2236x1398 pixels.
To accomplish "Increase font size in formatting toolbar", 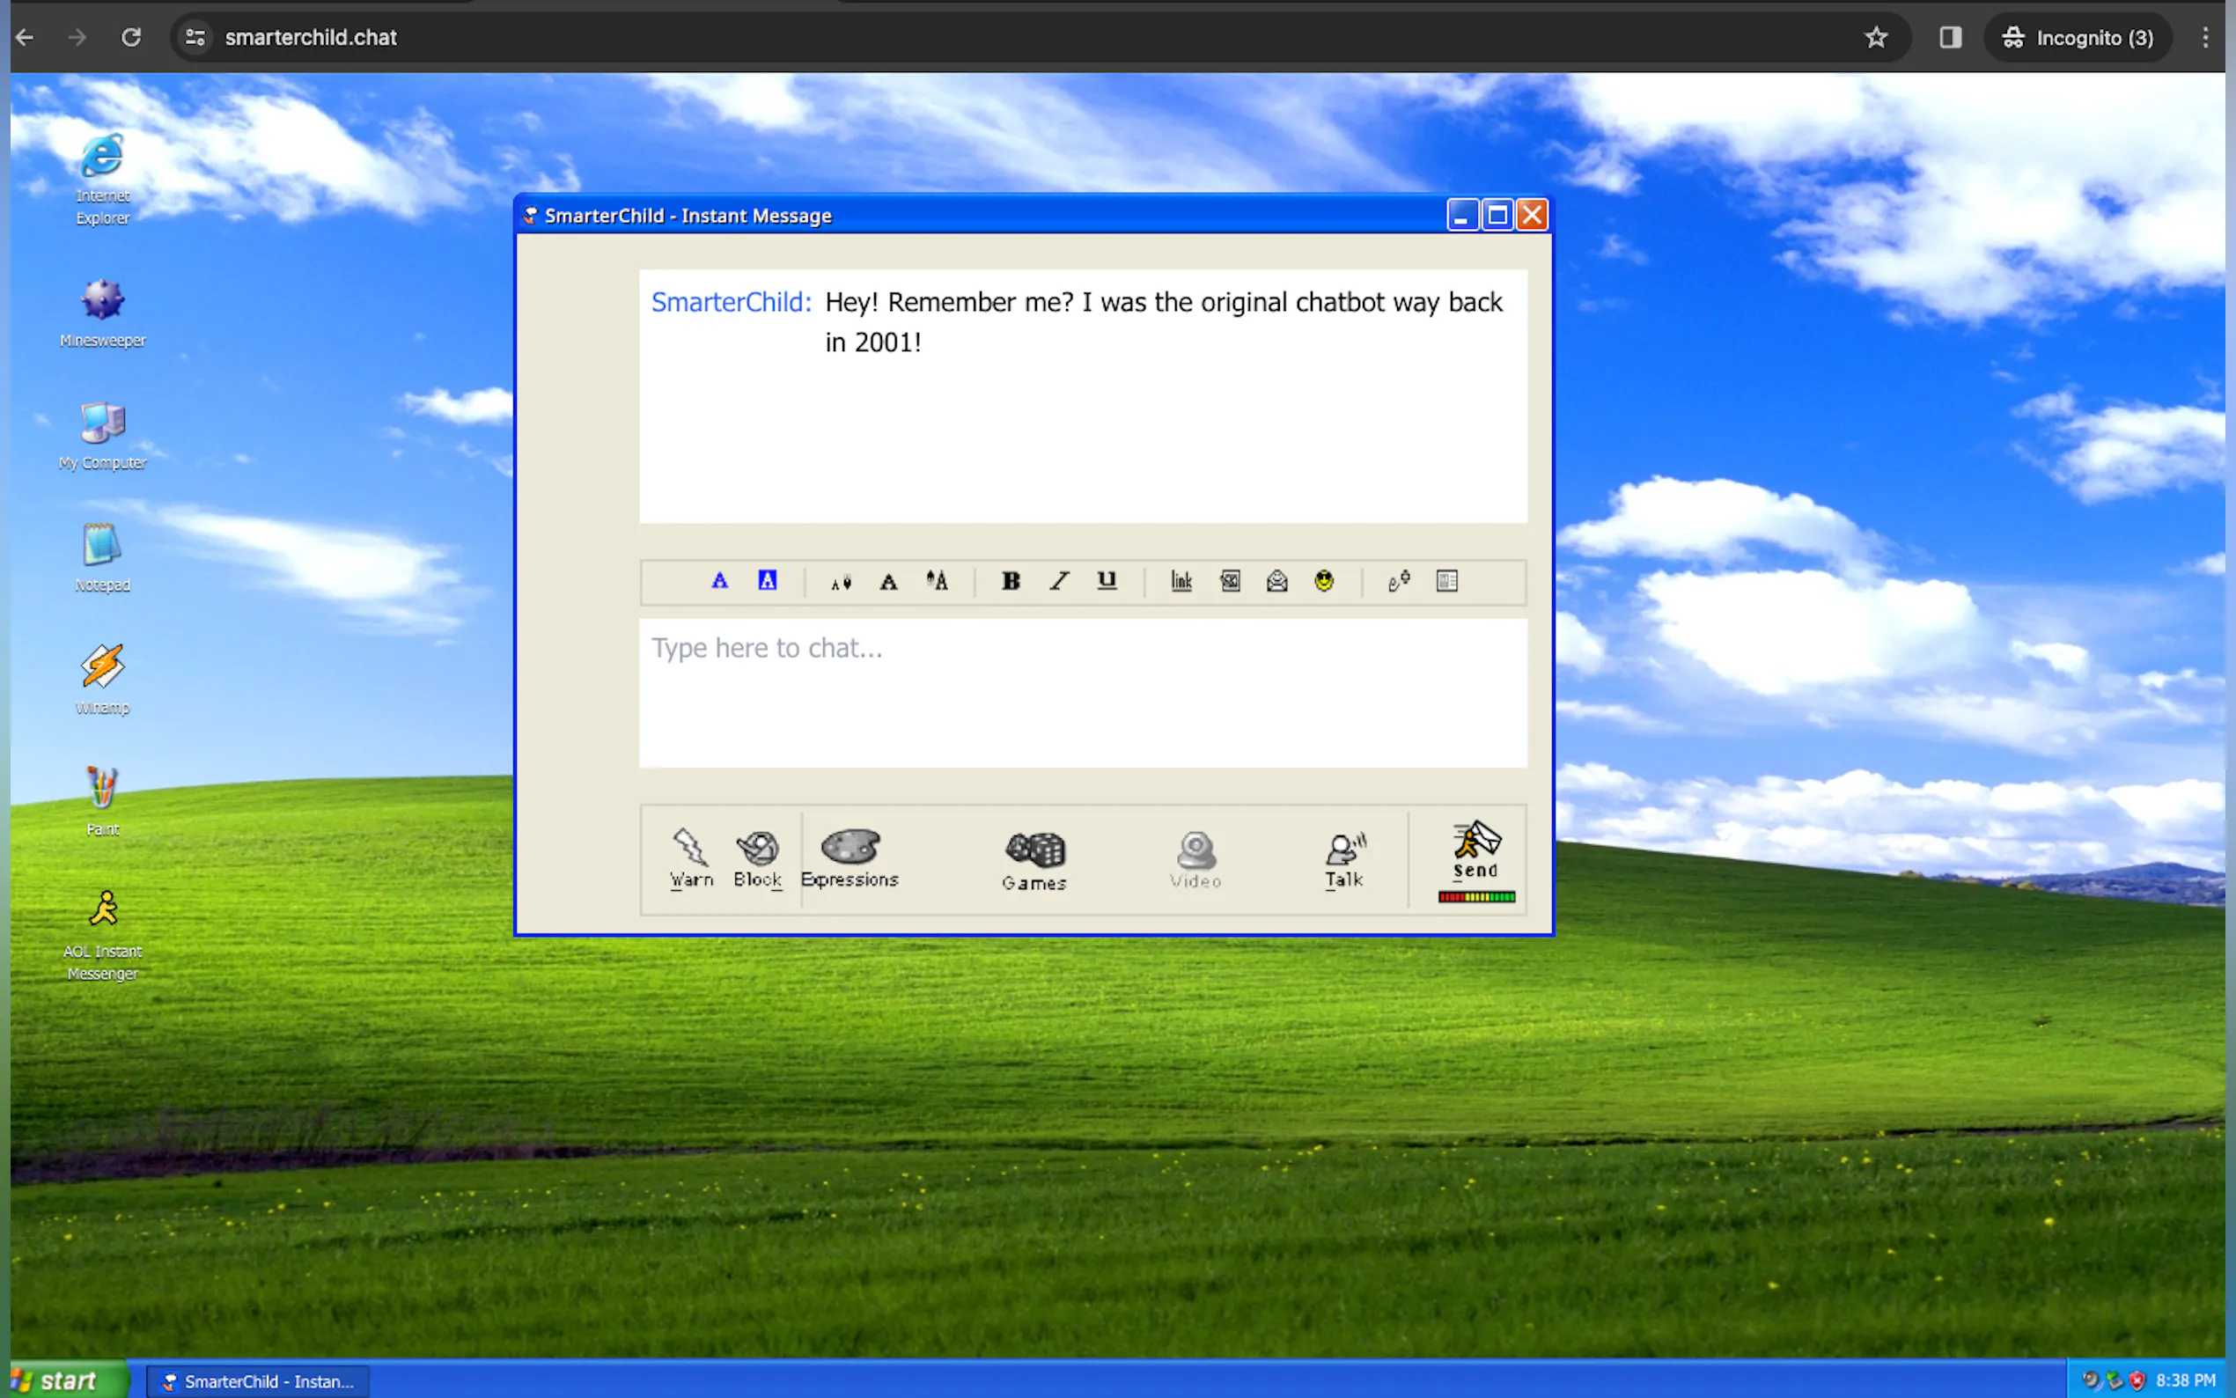I will click(937, 581).
